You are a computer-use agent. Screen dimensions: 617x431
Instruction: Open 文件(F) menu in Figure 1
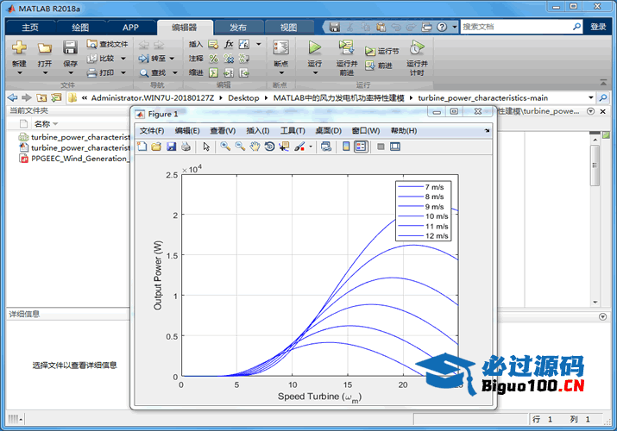tap(152, 131)
